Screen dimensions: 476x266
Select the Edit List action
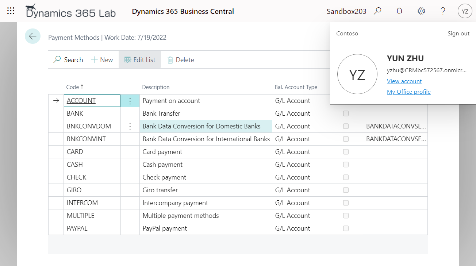pos(139,59)
